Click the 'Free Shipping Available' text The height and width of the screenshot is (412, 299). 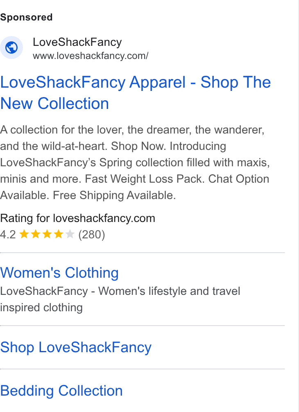pyautogui.click(x=114, y=195)
